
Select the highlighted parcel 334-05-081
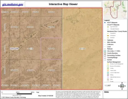coord(51,49)
